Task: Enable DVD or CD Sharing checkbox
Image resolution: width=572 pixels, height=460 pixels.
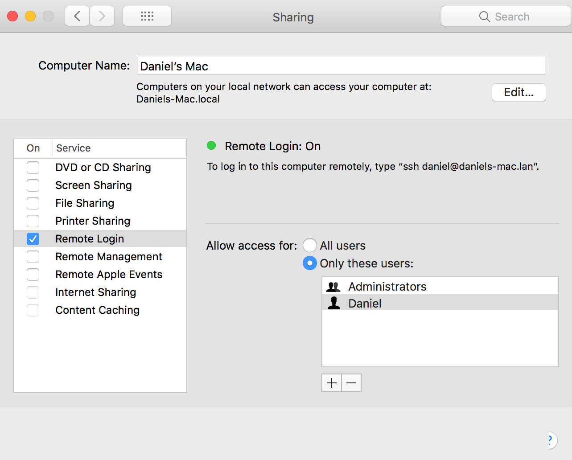Action: (x=33, y=168)
